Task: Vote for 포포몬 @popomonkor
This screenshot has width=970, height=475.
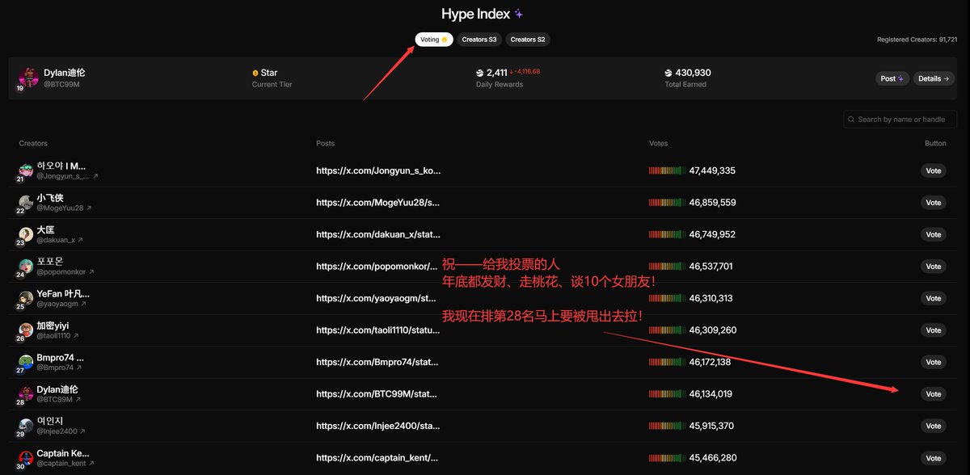Action: point(934,267)
